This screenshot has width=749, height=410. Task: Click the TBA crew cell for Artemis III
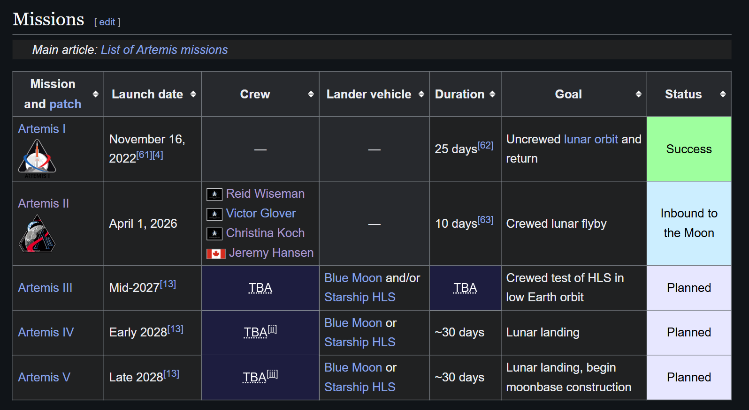pyautogui.click(x=260, y=288)
